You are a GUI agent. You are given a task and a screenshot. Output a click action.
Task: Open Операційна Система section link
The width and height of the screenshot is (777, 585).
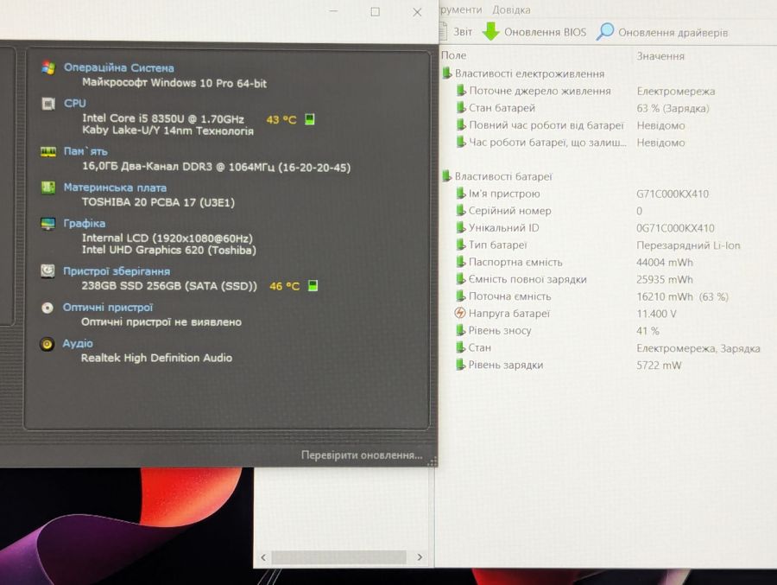pyautogui.click(x=119, y=67)
